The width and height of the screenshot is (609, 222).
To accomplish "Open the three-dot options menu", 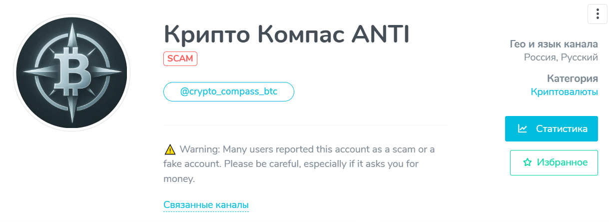I will [597, 14].
